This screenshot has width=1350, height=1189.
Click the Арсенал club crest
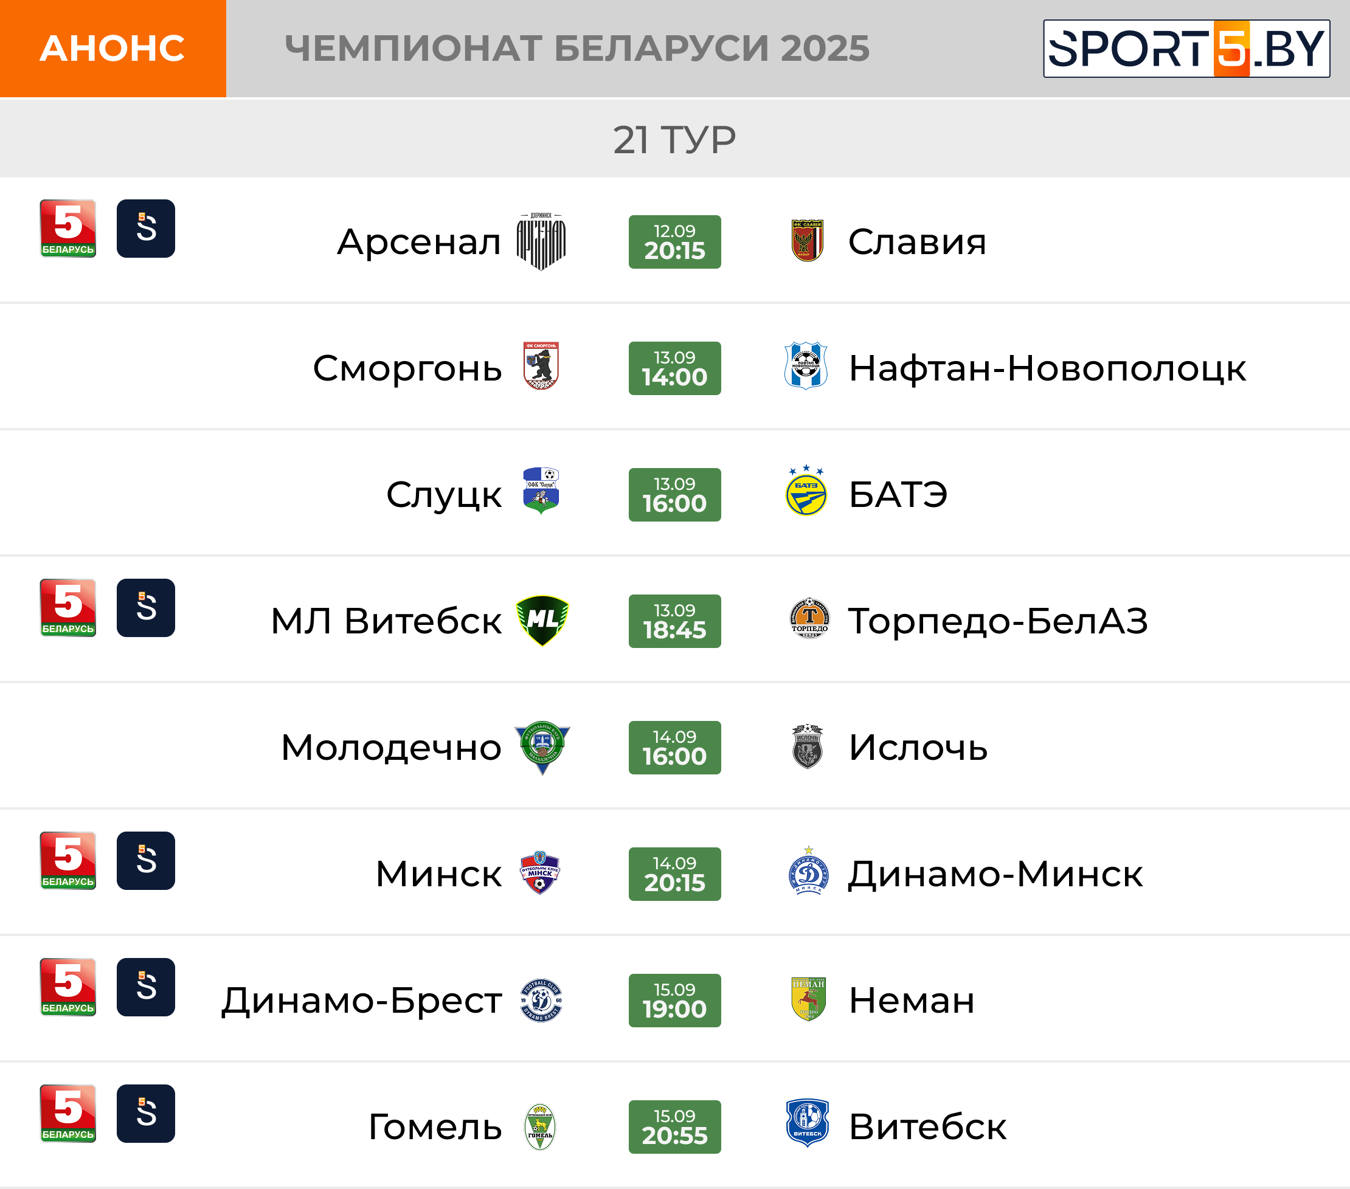541,241
